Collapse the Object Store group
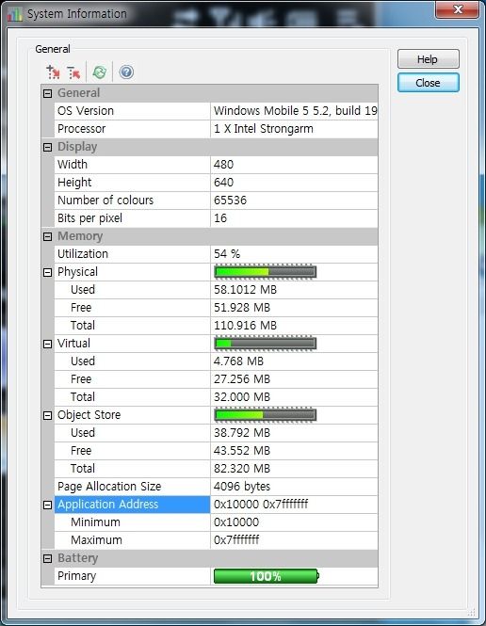The width and height of the screenshot is (486, 626). tap(47, 415)
